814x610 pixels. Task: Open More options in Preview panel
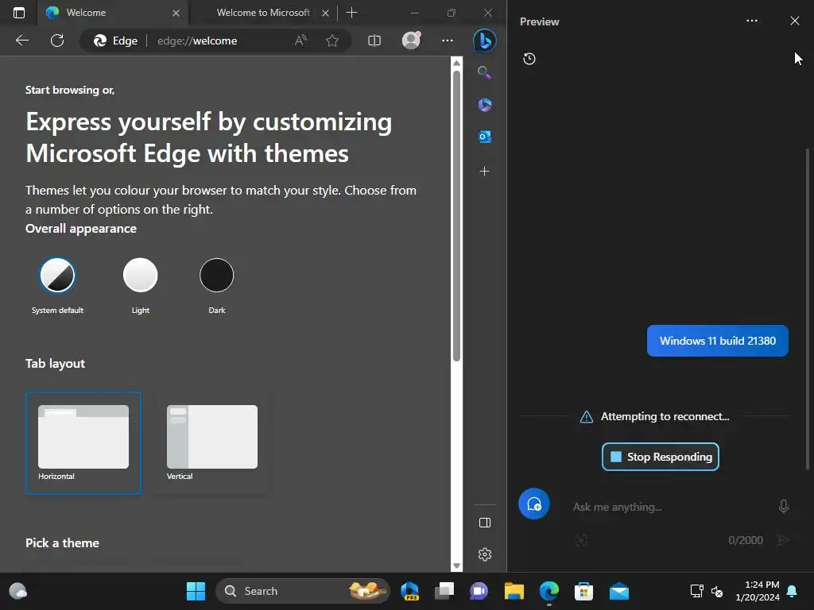point(752,21)
